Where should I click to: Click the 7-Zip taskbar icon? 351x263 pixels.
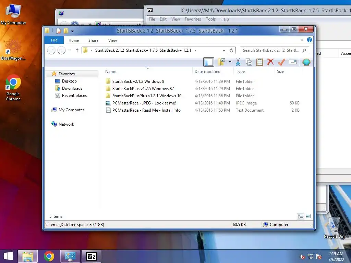pyautogui.click(x=92, y=256)
